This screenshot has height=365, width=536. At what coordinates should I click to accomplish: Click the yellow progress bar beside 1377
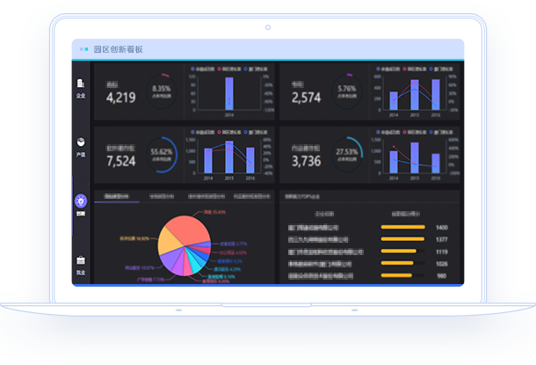click(402, 239)
